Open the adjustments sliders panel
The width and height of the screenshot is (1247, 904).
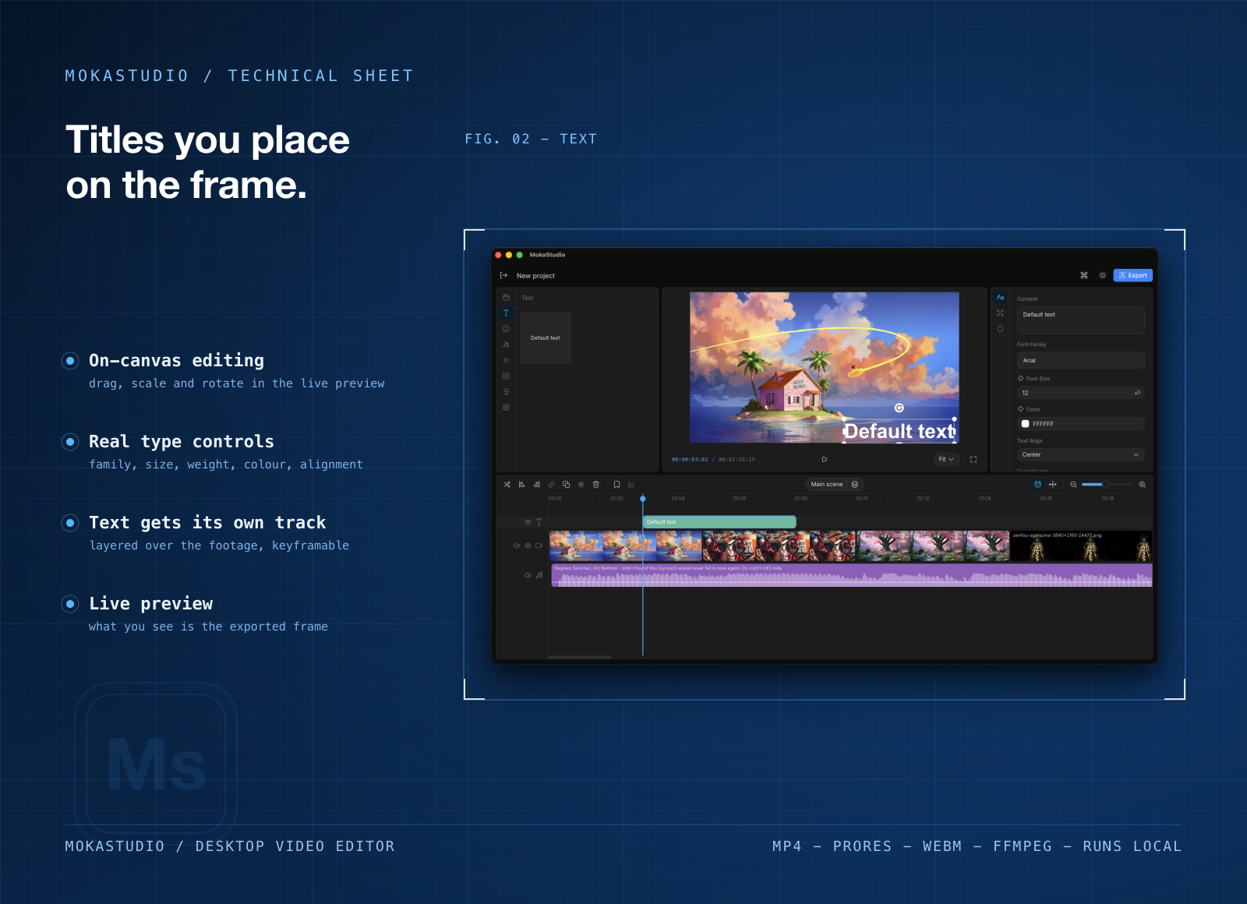pos(506,392)
